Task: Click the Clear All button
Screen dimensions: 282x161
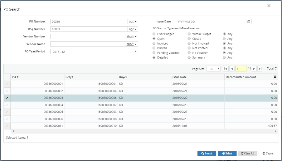Action: [248, 154]
